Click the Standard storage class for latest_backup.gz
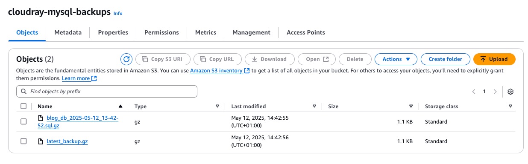528x164 pixels. [x=436, y=141]
